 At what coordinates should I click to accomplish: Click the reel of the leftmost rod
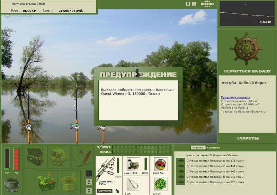pos(27,126)
